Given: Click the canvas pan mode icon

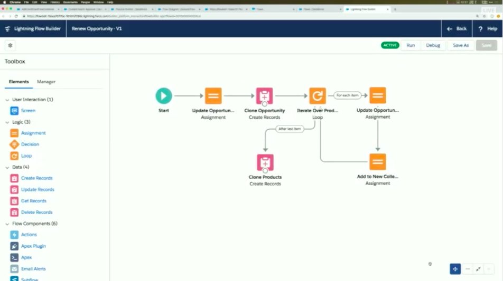Looking at the screenshot, I should tap(455, 269).
